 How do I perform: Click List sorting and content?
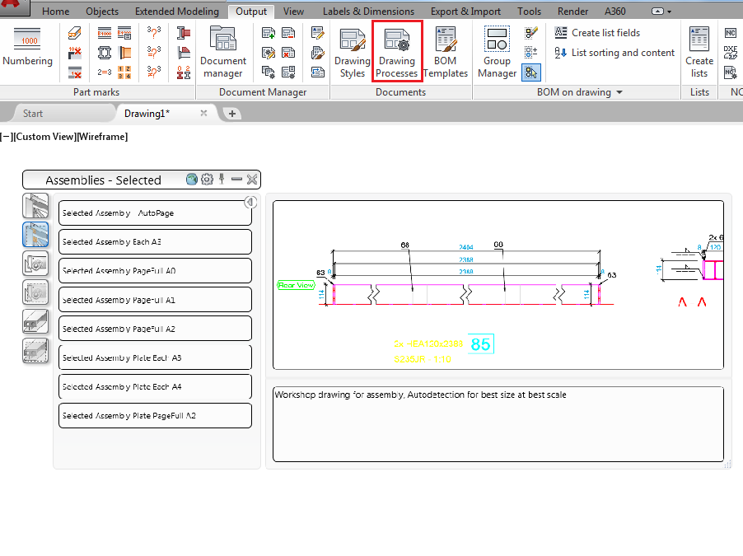(x=614, y=53)
